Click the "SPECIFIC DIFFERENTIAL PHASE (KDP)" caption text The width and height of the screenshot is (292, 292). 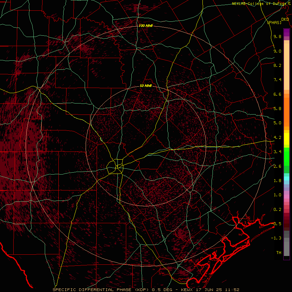tap(101, 290)
